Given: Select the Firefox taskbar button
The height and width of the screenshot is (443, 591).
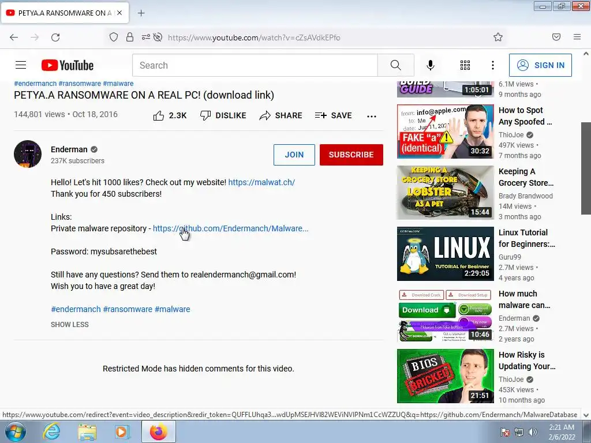Looking at the screenshot, I should tap(158, 431).
